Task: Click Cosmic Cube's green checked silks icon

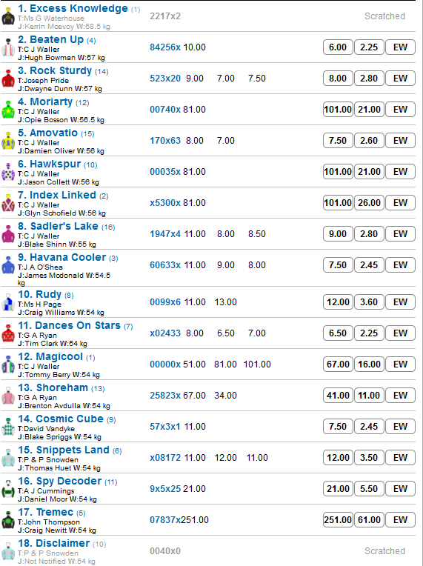Action: pos(8,427)
